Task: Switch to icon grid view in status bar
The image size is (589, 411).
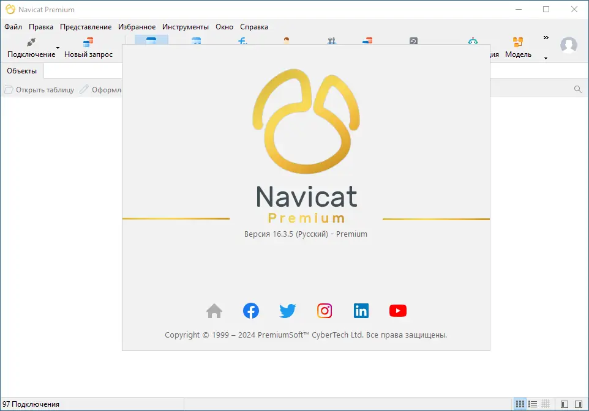Action: point(520,404)
